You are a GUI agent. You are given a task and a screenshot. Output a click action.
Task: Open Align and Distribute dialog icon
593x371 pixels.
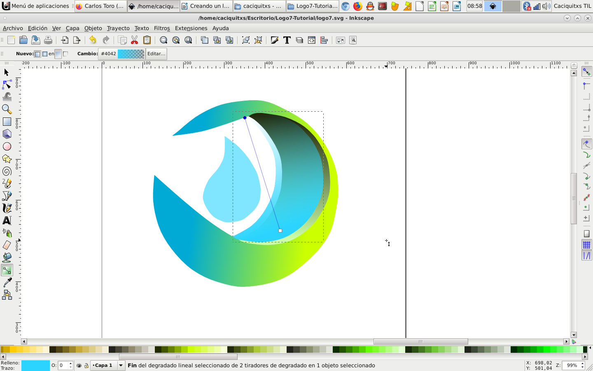[x=324, y=40]
